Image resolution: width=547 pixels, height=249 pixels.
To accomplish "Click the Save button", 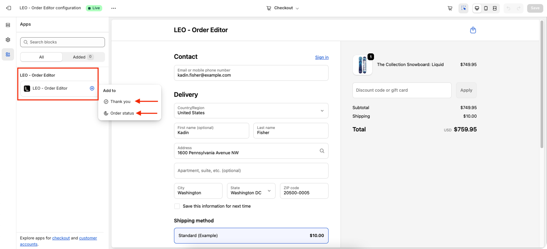I will (x=535, y=8).
